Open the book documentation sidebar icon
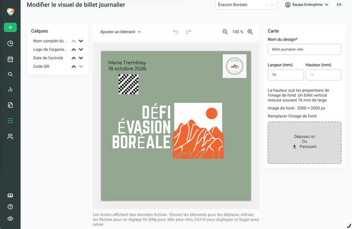 tap(11, 195)
